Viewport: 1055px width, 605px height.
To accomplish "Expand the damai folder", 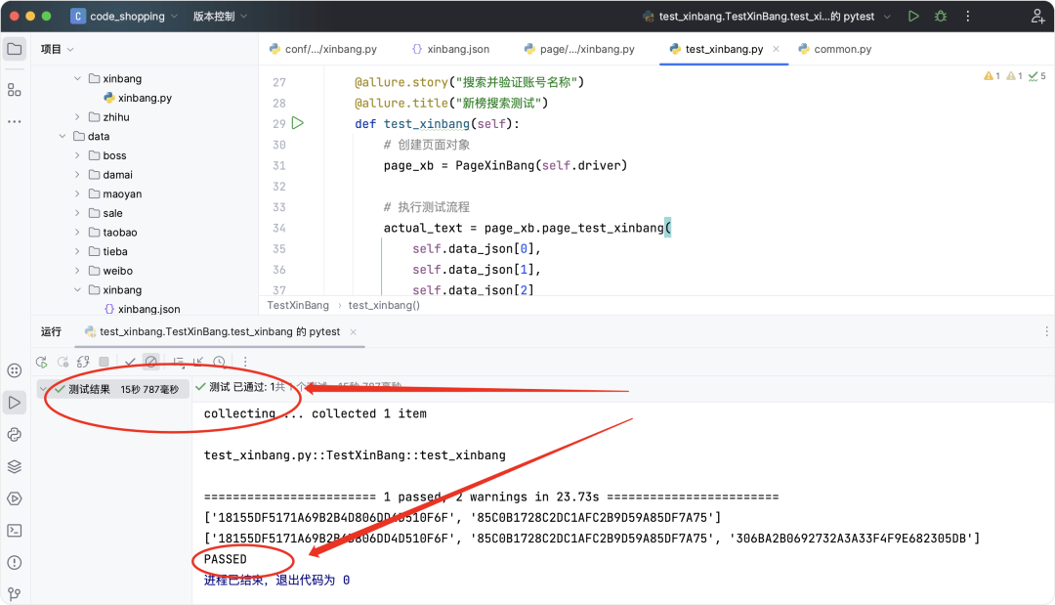I will click(x=77, y=175).
